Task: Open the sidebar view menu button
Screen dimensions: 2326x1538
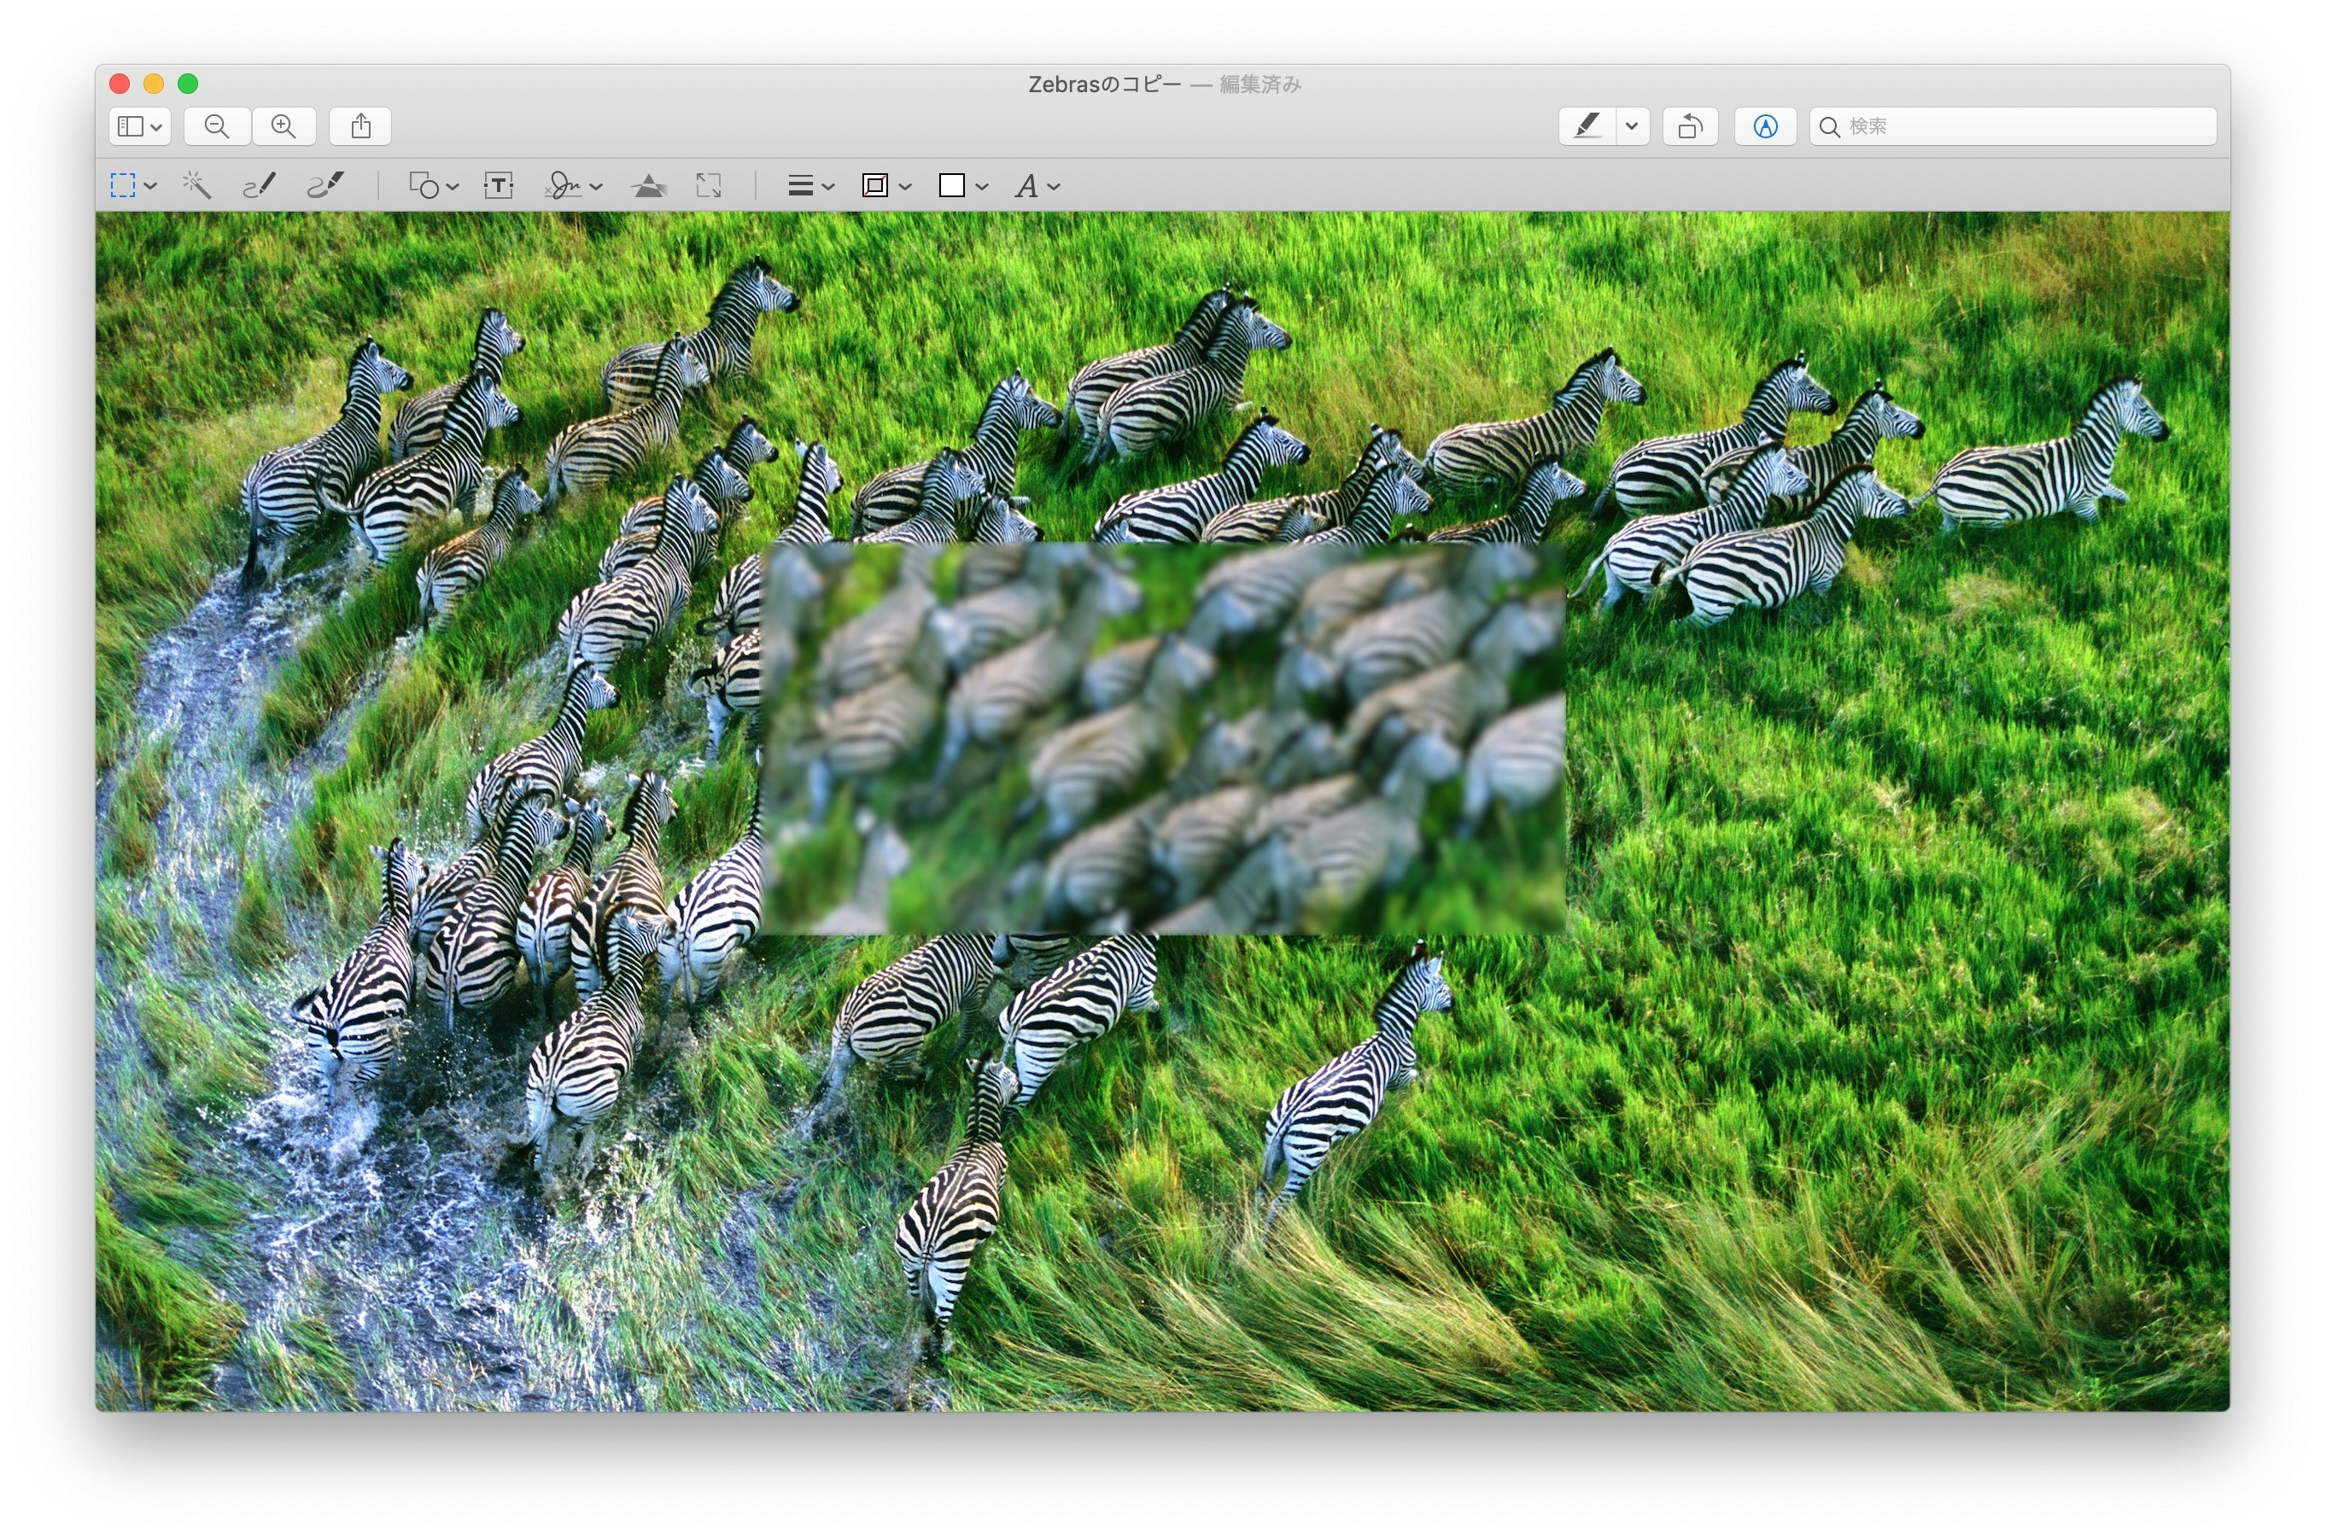Action: [140, 126]
